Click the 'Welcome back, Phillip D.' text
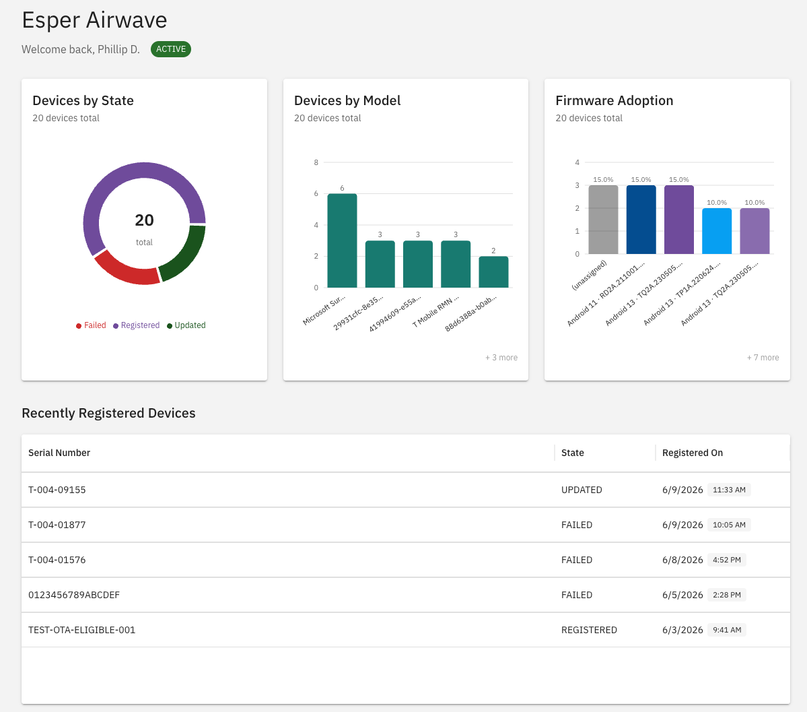This screenshot has width=807, height=712. point(81,49)
